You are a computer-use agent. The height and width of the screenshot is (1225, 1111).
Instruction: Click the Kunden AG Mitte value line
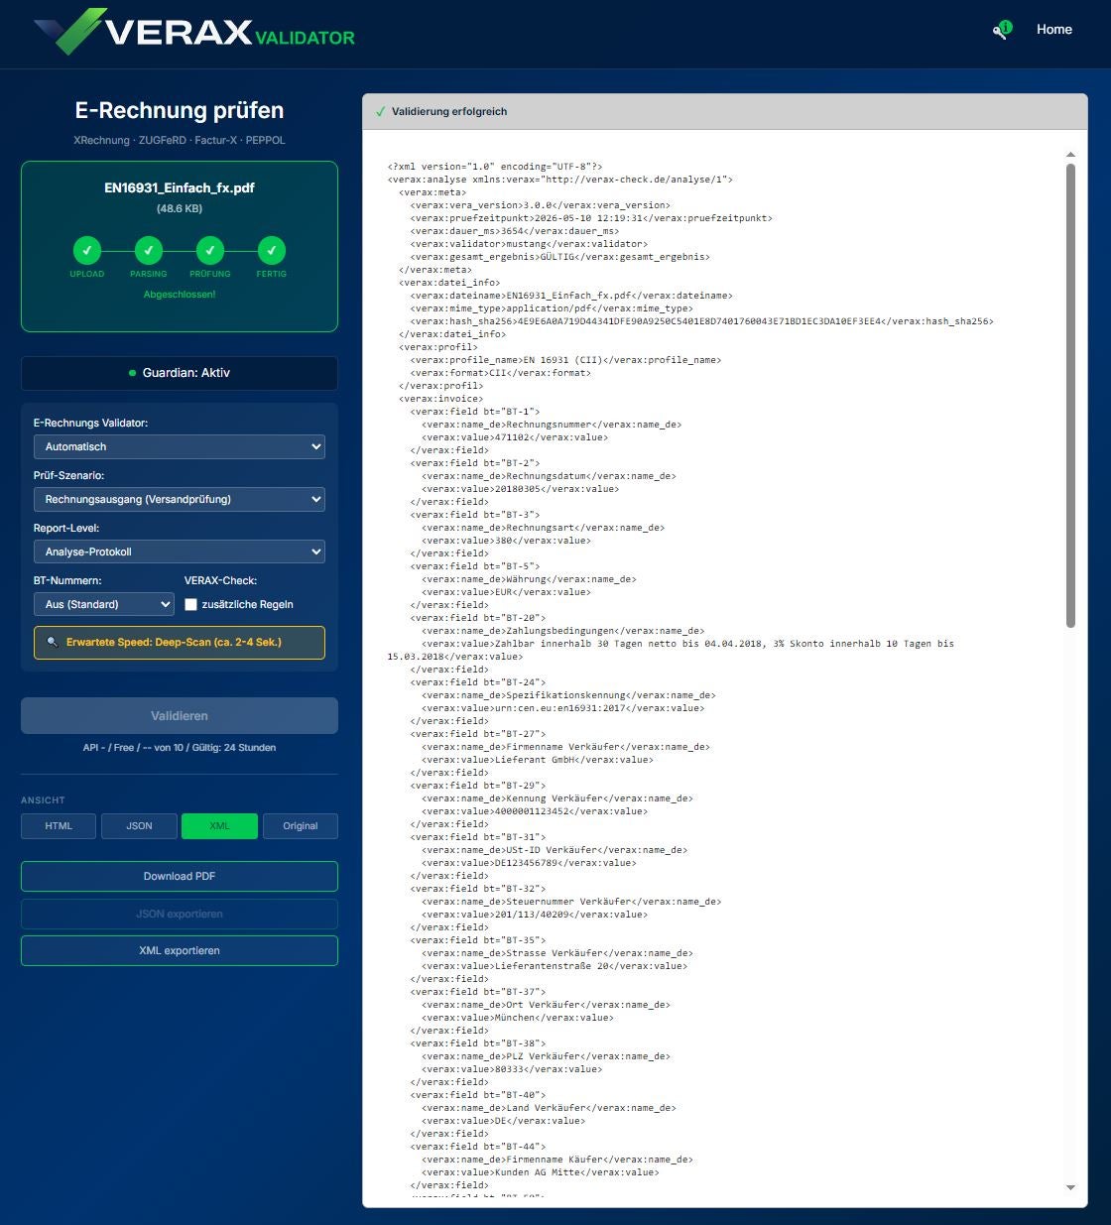540,1172
